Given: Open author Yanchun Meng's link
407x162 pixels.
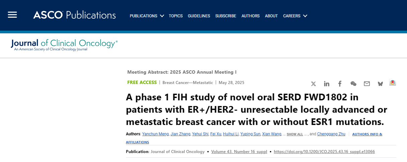Looking at the screenshot, I should click(155, 134).
